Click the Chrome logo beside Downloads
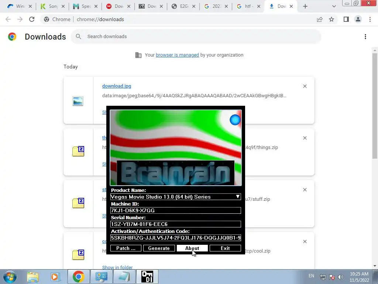Image resolution: width=378 pixels, height=284 pixels. [x=12, y=37]
